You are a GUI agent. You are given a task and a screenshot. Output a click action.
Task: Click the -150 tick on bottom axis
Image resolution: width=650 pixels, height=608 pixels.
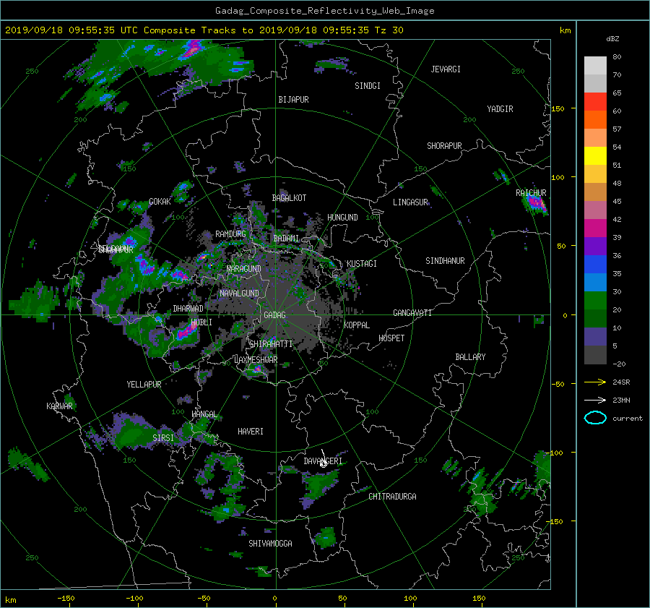click(x=66, y=598)
